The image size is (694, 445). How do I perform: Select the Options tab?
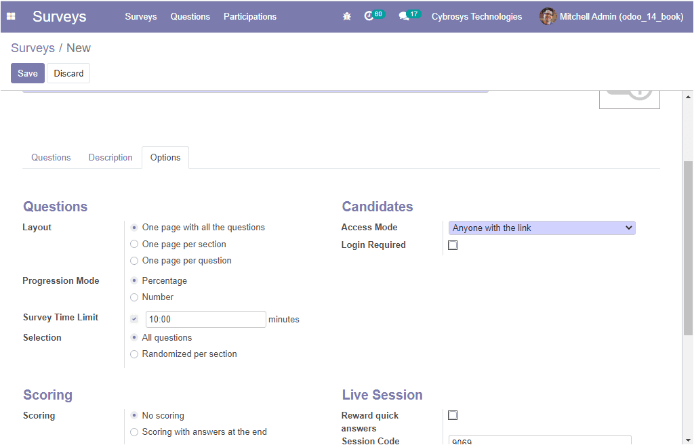(x=165, y=157)
